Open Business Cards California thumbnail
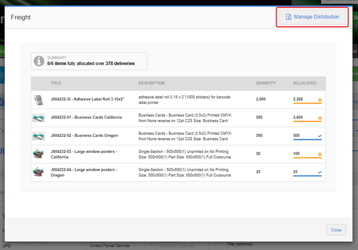358x250 pixels. click(x=38, y=118)
